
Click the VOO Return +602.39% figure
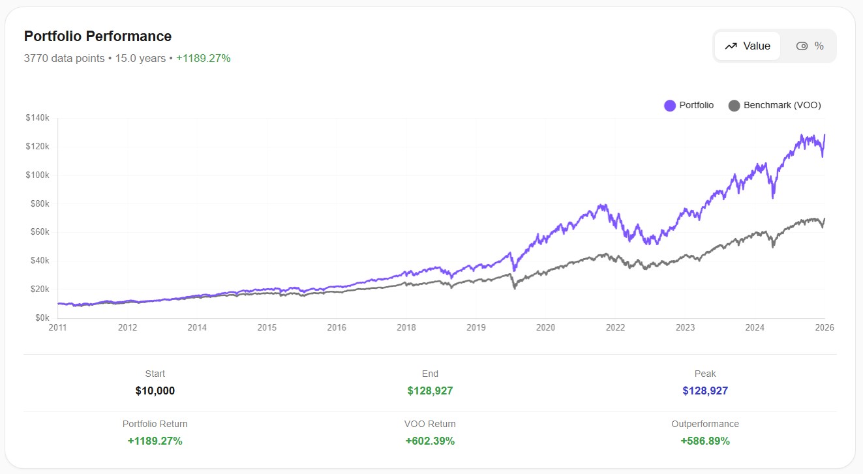[x=430, y=441]
